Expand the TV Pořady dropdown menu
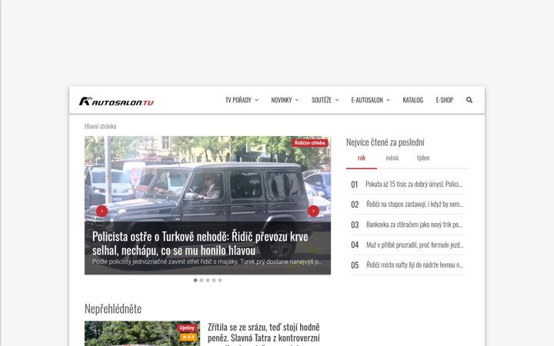 [x=242, y=100]
